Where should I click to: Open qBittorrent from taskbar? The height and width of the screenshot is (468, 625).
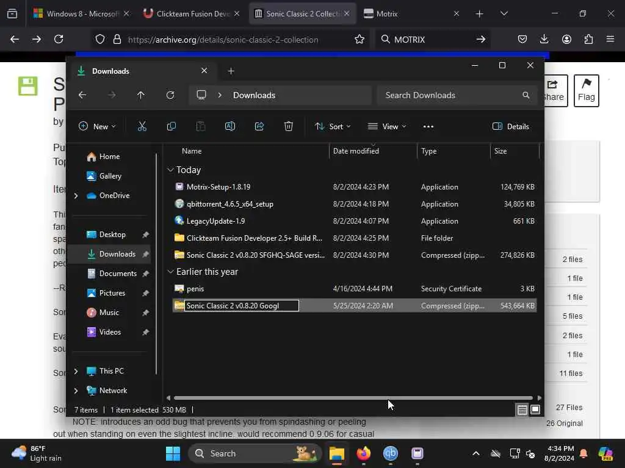pos(390,453)
